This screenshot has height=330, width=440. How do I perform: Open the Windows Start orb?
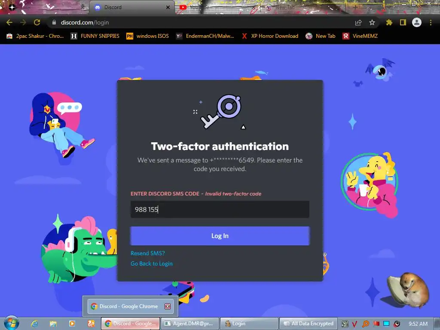coord(11,323)
